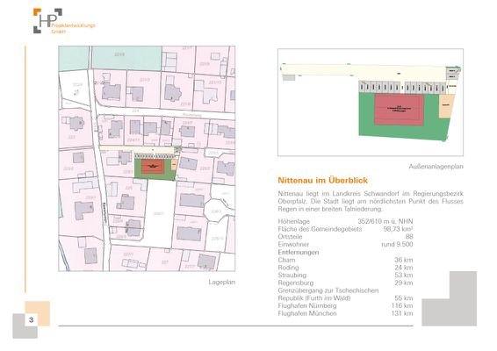497x351 pixels.
Task: Select the 'Regensburg' distance row label
Action: pyautogui.click(x=296, y=283)
